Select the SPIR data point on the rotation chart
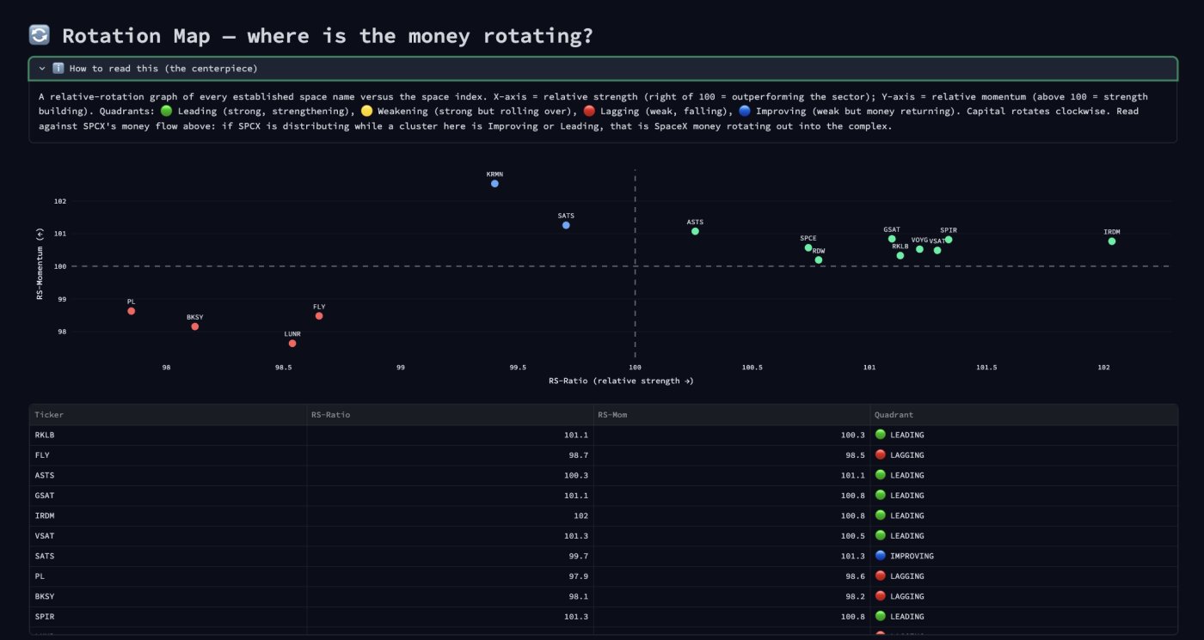The width and height of the screenshot is (1204, 640). [x=949, y=240]
